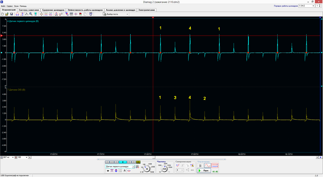Image resolution: width=323 pixels, height=177 pixels.
Task: Select single sine waveform display mode
Action: 207,166
